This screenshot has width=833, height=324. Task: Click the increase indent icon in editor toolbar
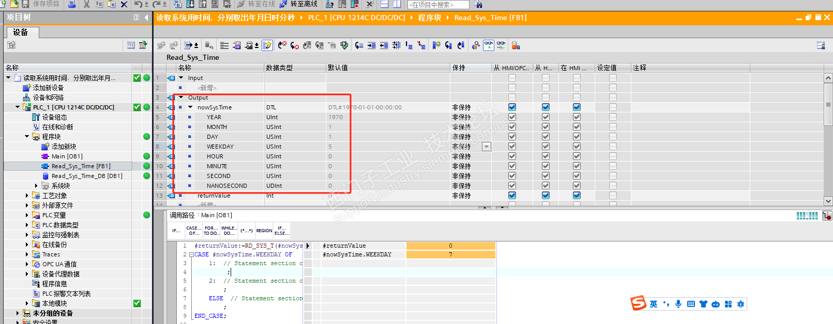371,45
